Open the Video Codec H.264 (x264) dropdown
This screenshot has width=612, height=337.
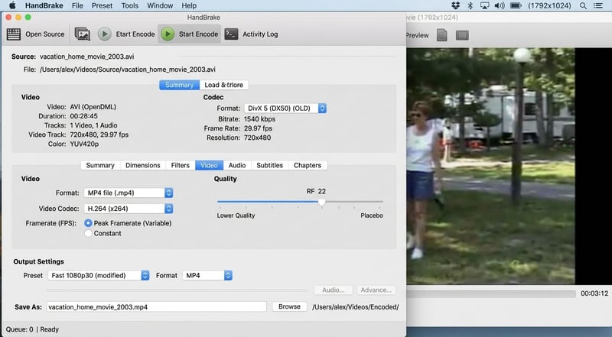click(x=129, y=209)
